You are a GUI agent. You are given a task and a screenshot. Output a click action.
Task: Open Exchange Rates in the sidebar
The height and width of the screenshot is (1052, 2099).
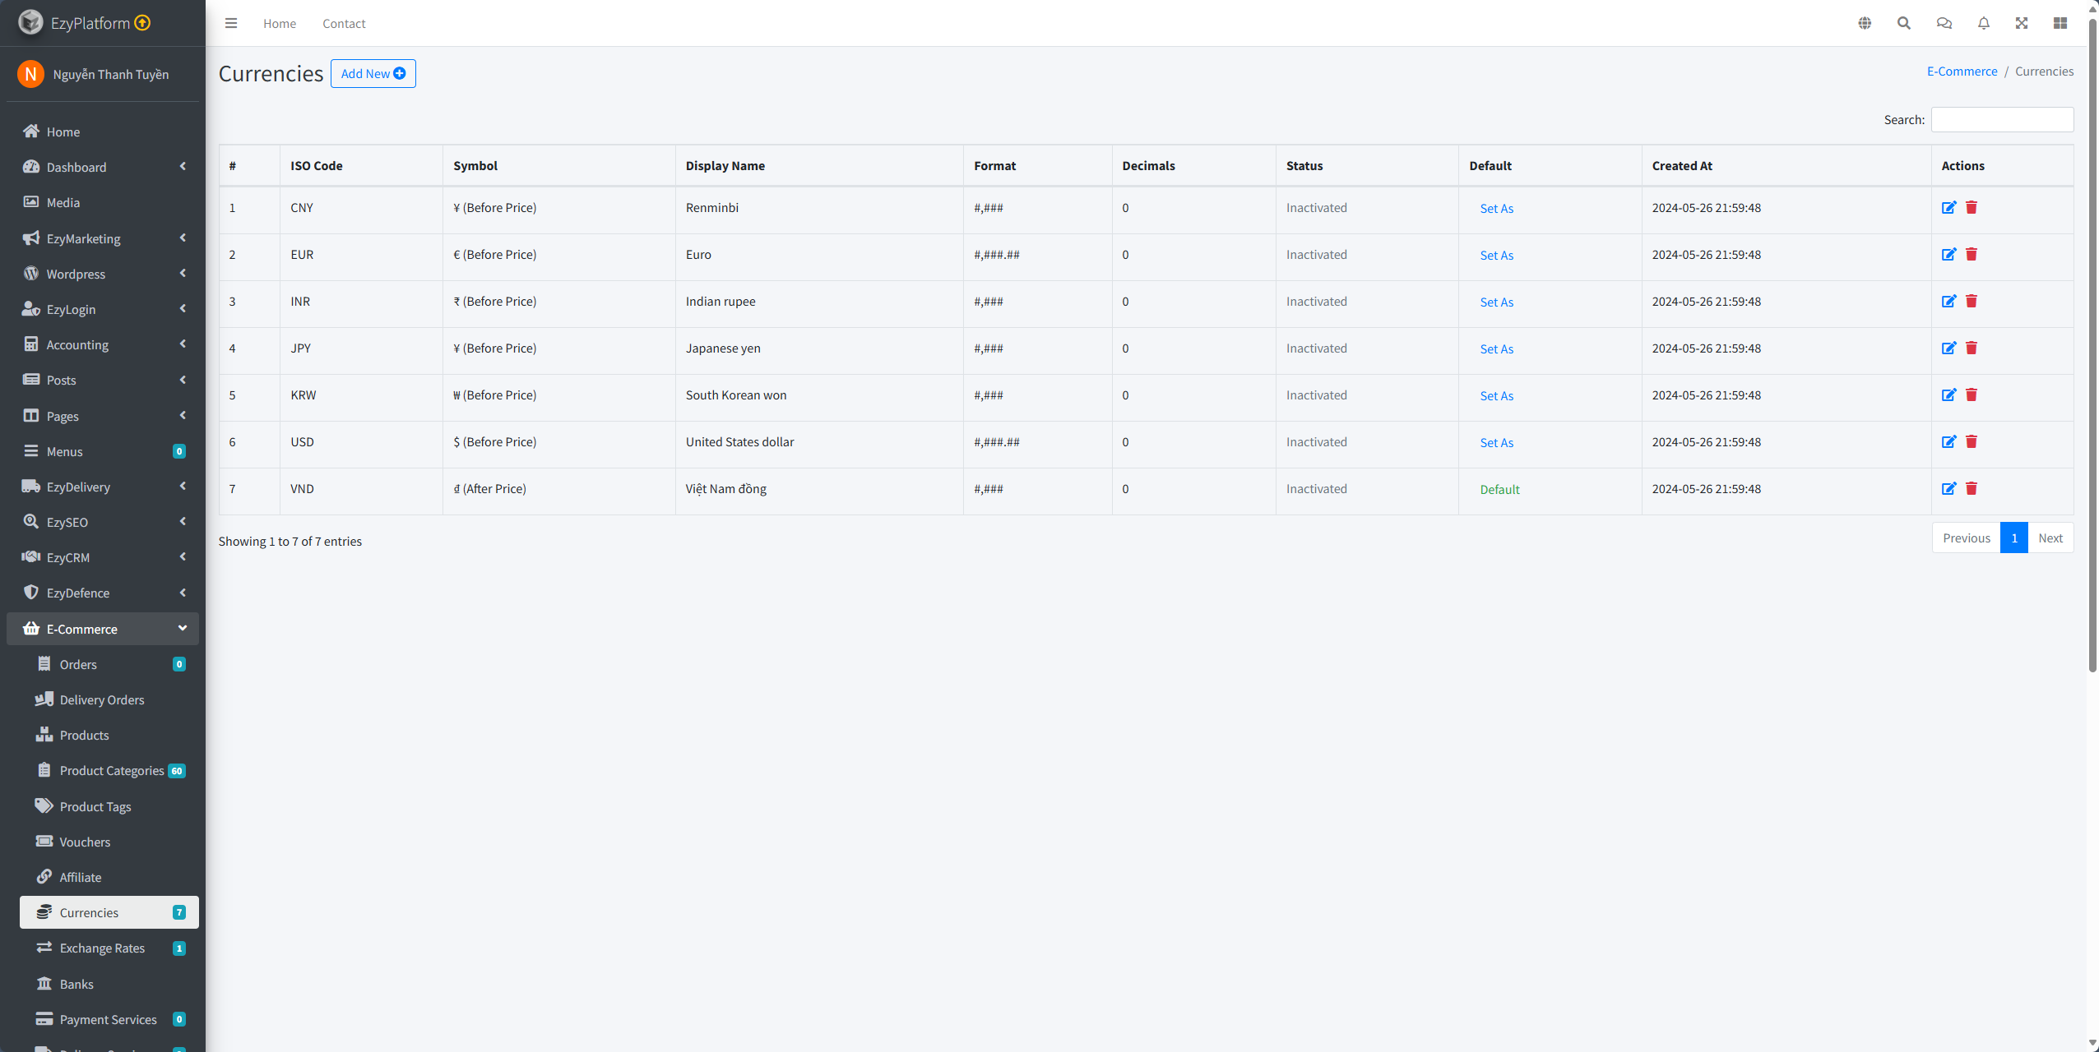102,948
